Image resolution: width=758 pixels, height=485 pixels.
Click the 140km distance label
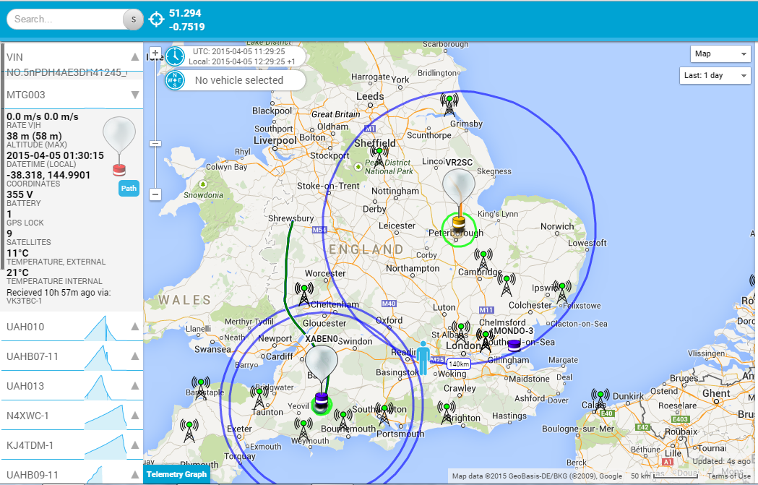point(458,364)
